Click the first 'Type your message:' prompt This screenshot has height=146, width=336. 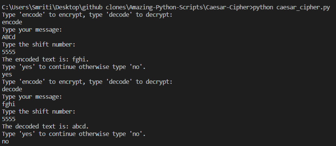click(x=32, y=30)
